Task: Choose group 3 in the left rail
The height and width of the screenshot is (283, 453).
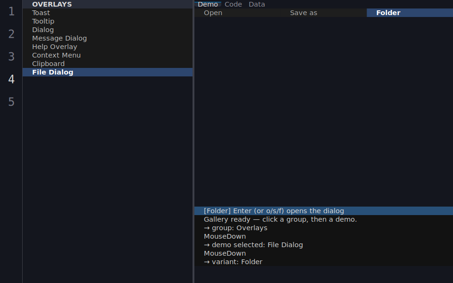Action: [11, 57]
